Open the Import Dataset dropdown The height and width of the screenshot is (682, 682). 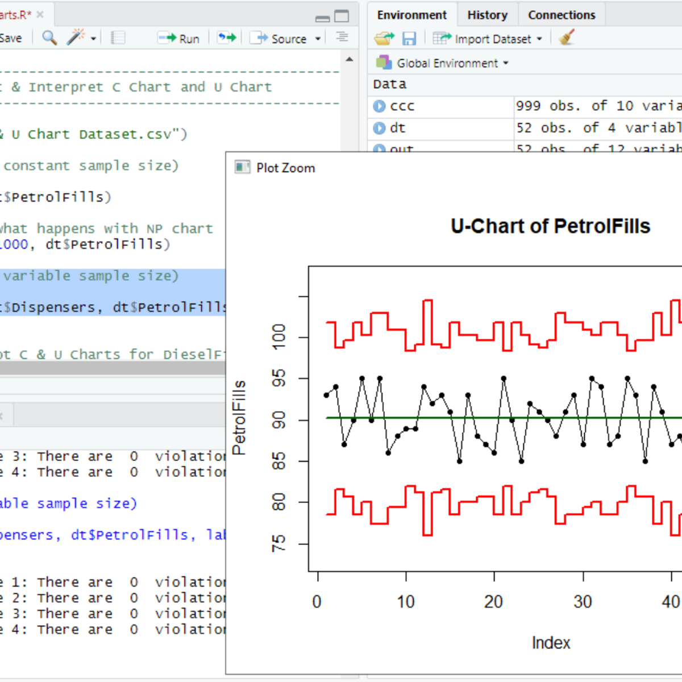coord(492,39)
